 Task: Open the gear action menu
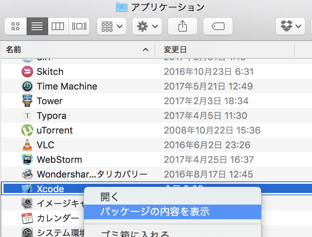pos(147,26)
